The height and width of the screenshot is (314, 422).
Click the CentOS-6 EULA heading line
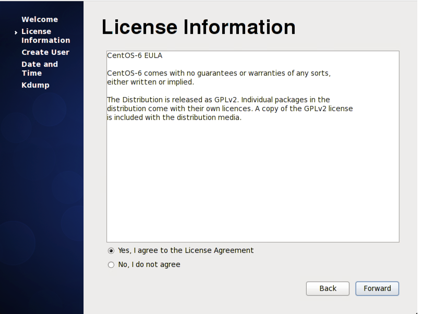[134, 55]
